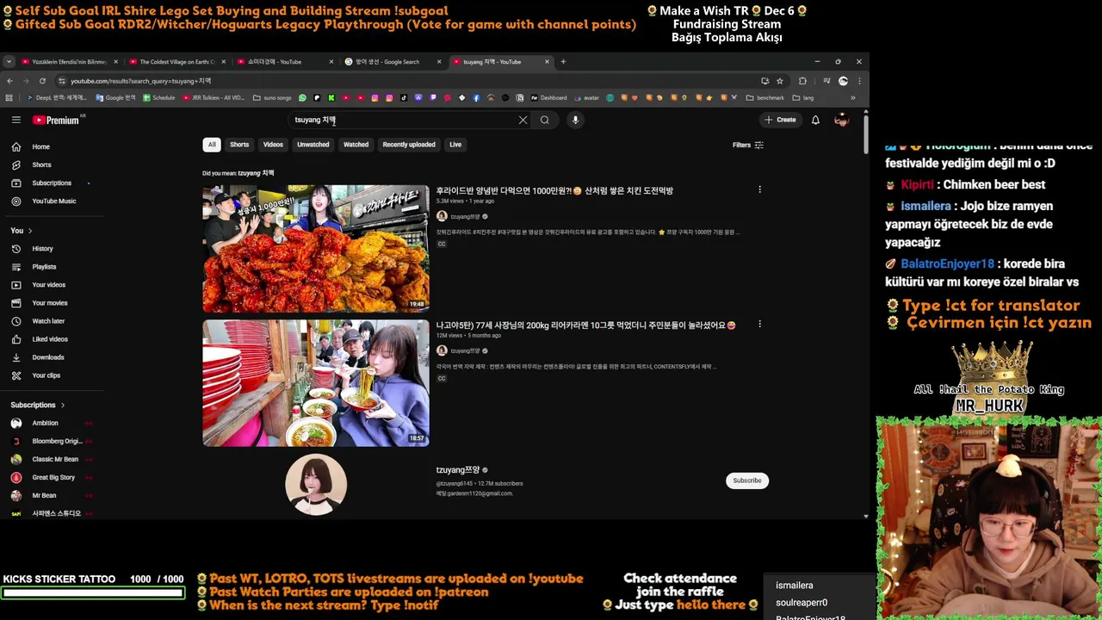Switch to Google Search tab
The width and height of the screenshot is (1102, 620).
coord(392,62)
